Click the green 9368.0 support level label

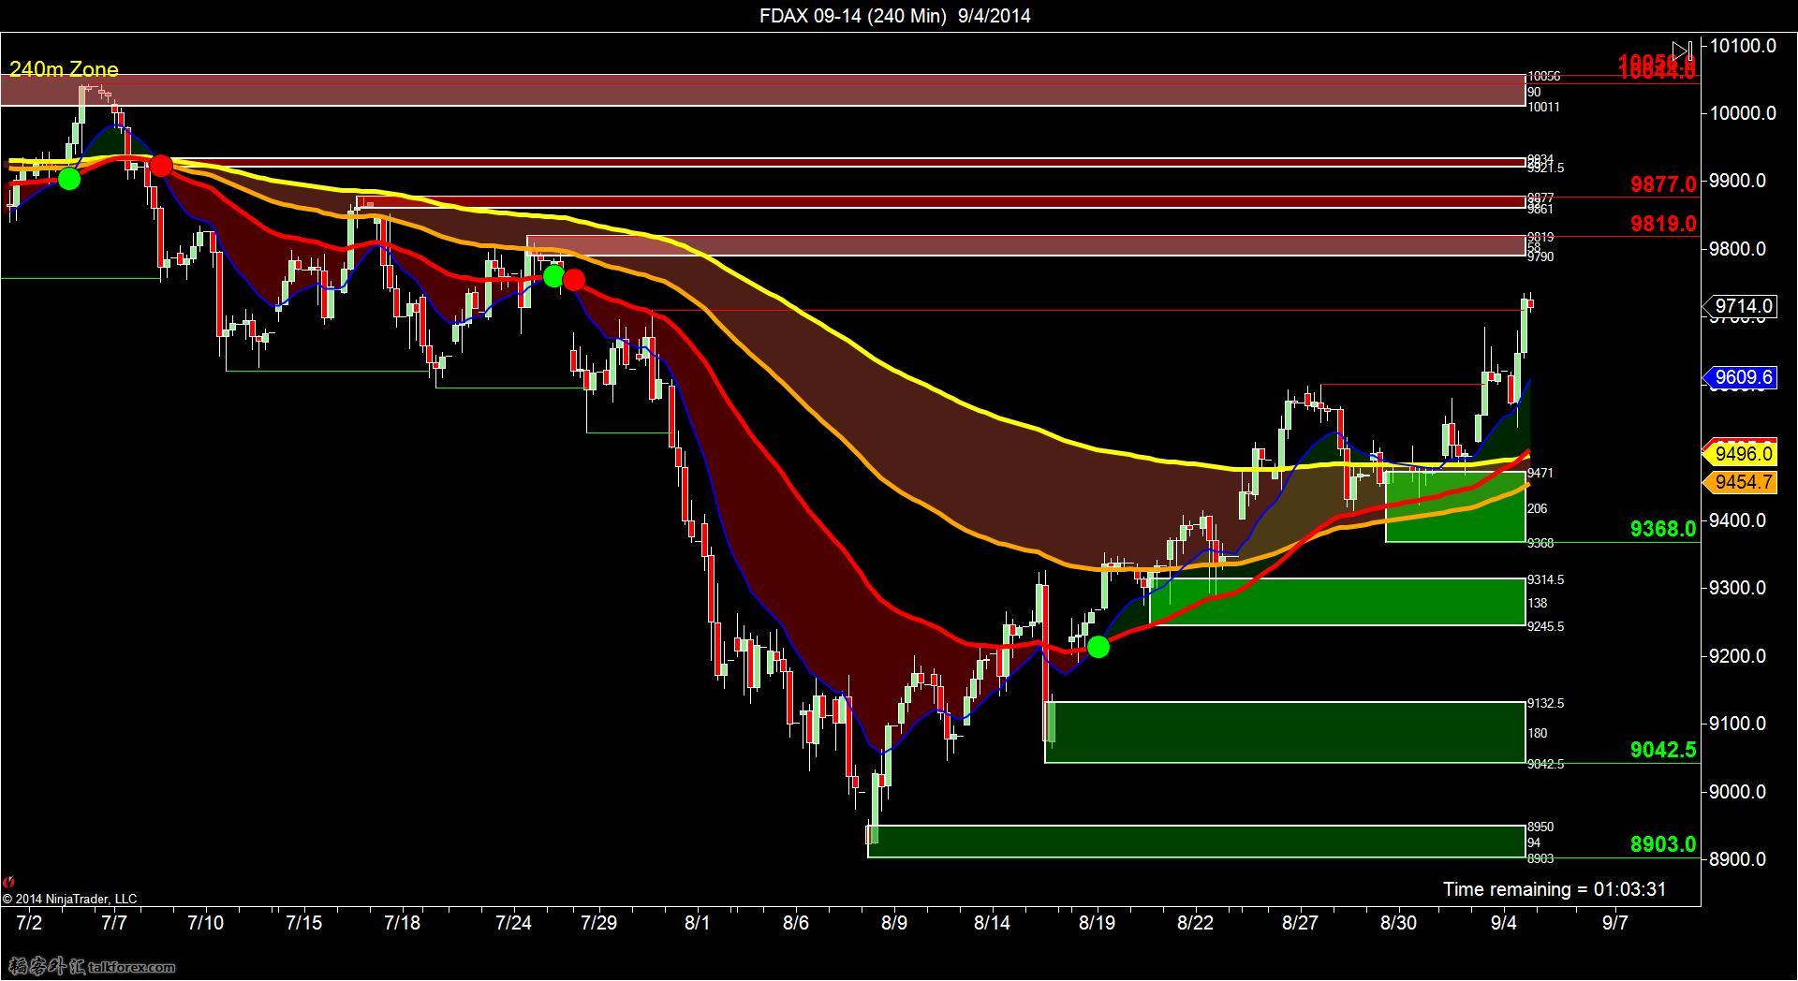[x=1663, y=530]
